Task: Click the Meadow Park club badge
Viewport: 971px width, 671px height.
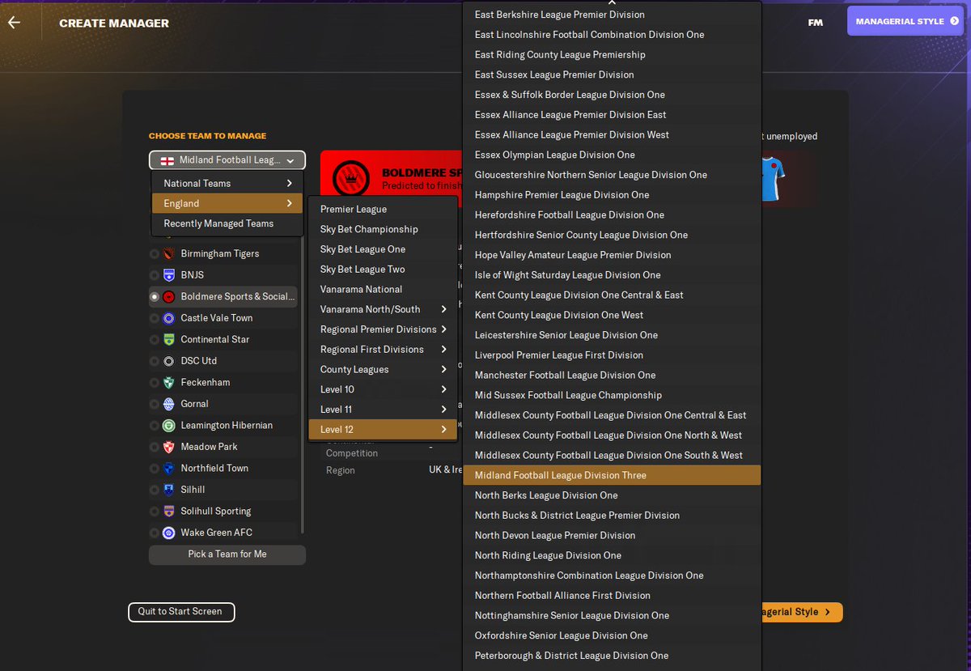Action: pyautogui.click(x=168, y=447)
